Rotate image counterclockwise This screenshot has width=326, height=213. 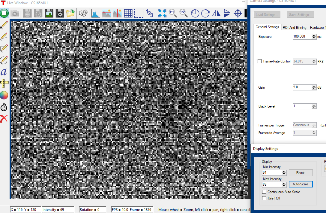(195, 14)
